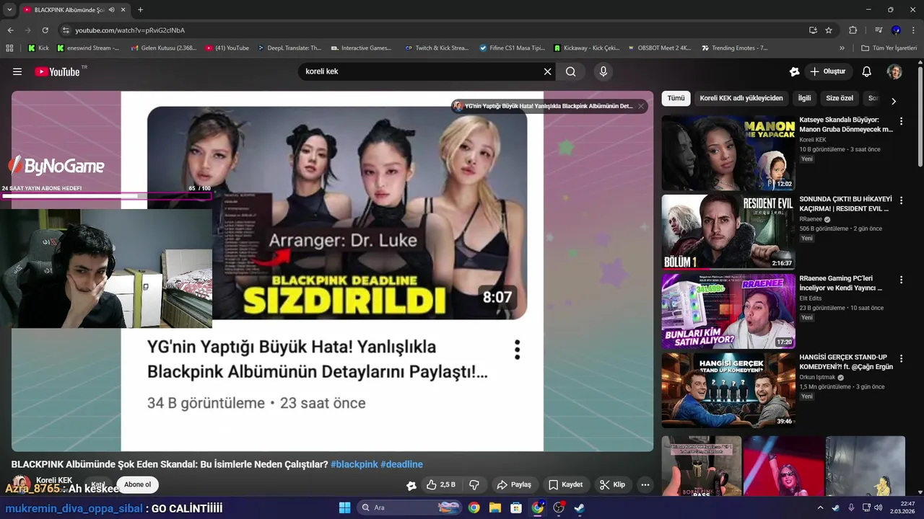Share the video with Paylaş
Screen dimensions: 924x519
point(514,484)
